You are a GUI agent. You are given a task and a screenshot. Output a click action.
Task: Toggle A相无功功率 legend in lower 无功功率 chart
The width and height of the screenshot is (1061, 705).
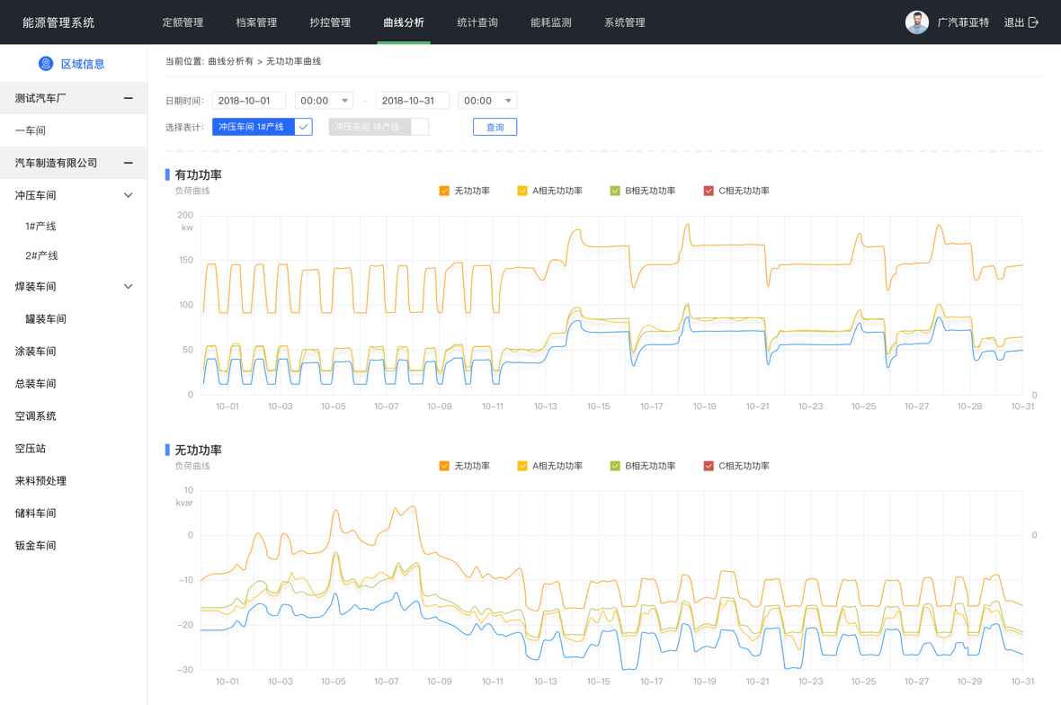(522, 466)
